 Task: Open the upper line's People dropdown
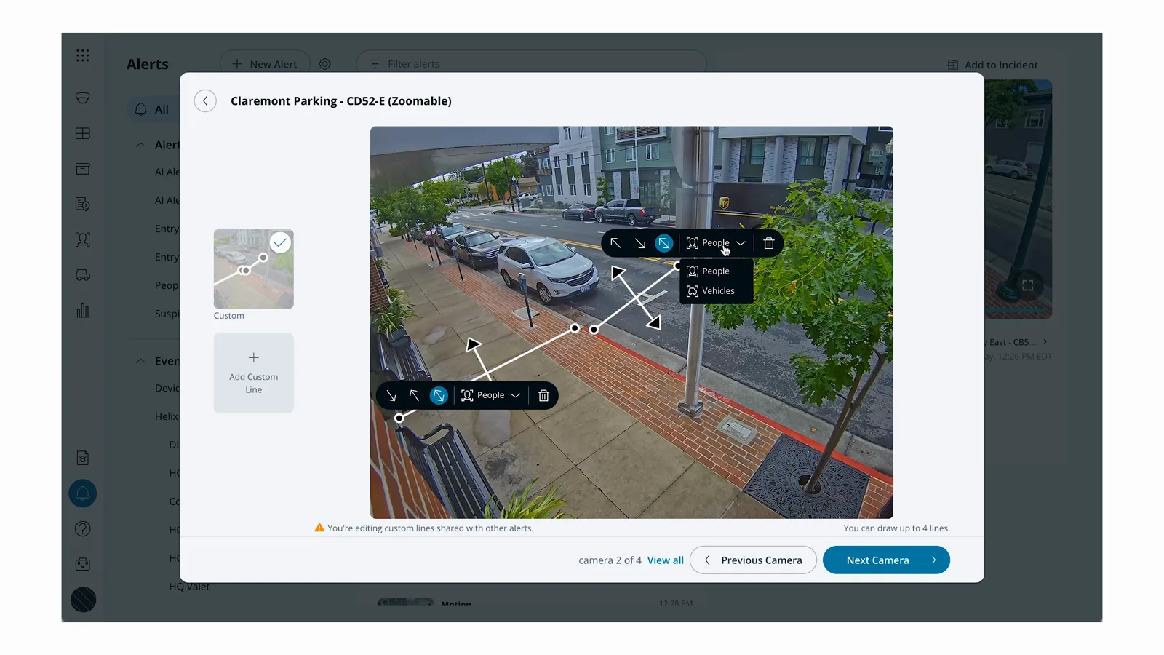coord(716,243)
